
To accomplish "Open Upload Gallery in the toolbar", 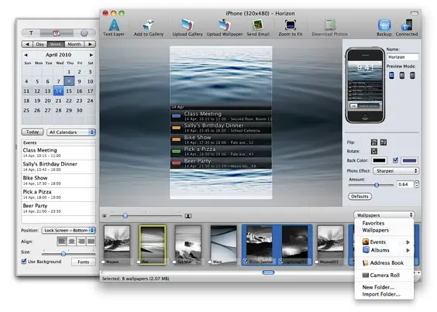I will [188, 28].
